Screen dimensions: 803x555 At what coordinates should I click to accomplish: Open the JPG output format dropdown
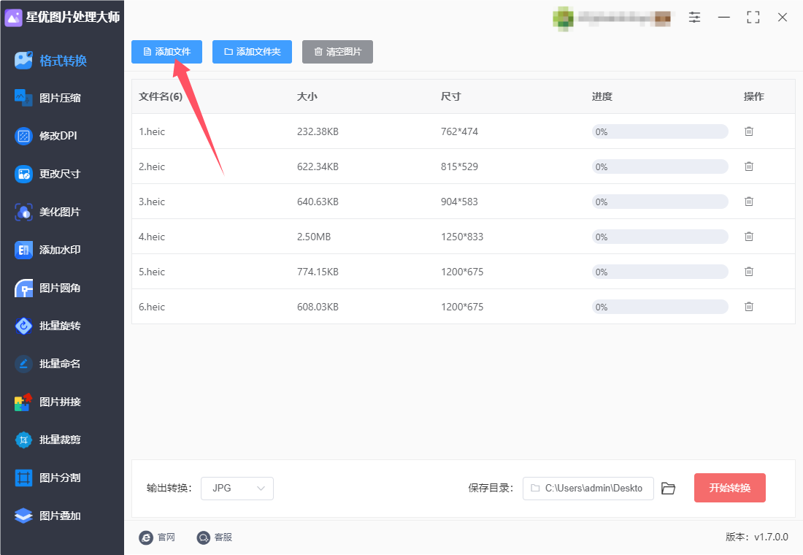tap(237, 489)
